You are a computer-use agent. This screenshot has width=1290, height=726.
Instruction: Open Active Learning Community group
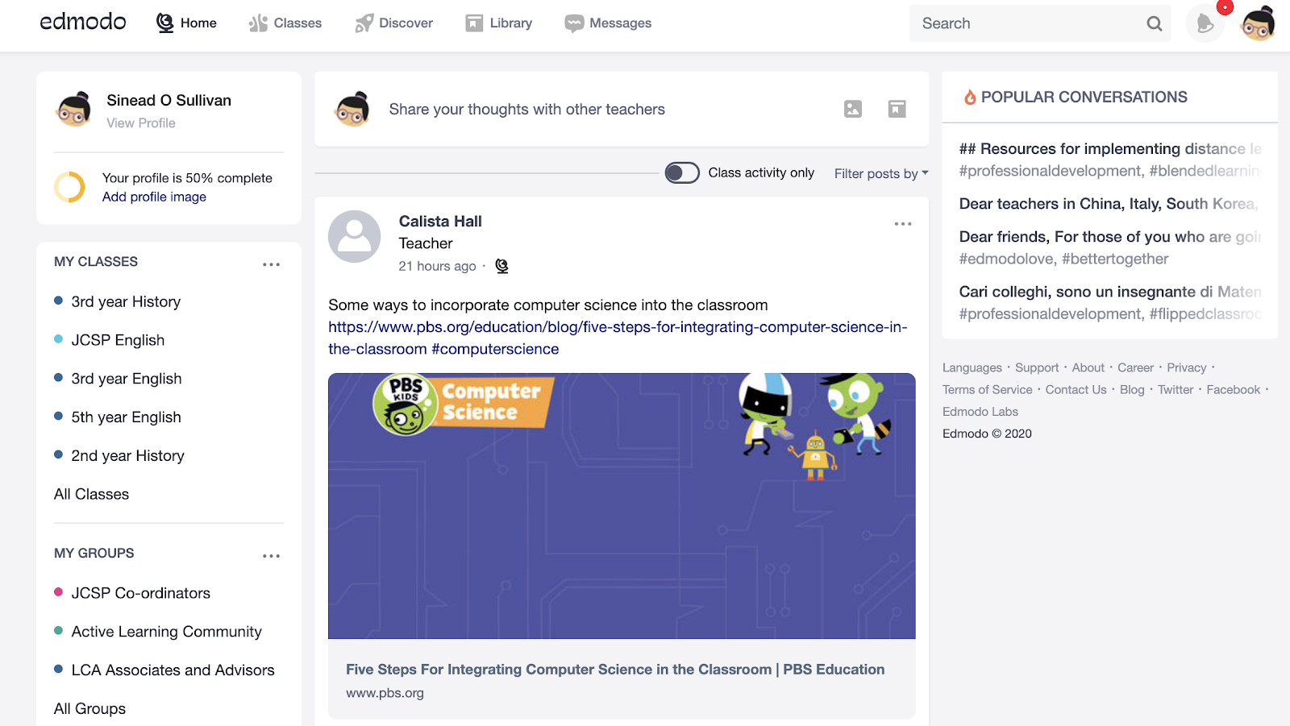click(x=166, y=632)
